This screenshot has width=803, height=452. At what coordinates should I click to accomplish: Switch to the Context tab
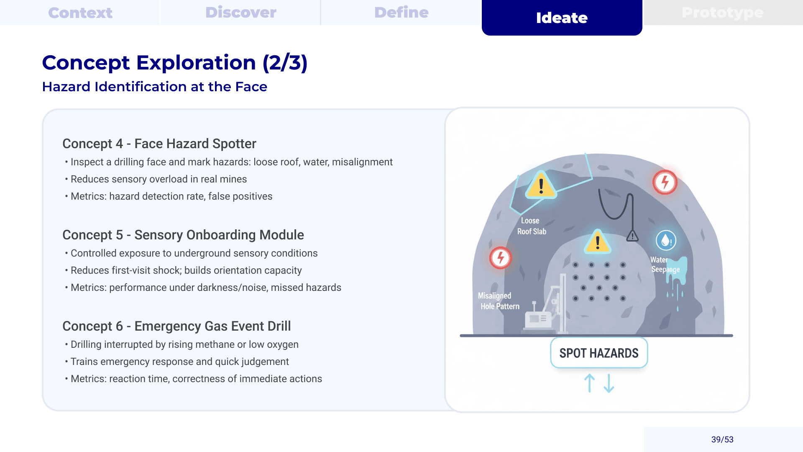(x=80, y=13)
